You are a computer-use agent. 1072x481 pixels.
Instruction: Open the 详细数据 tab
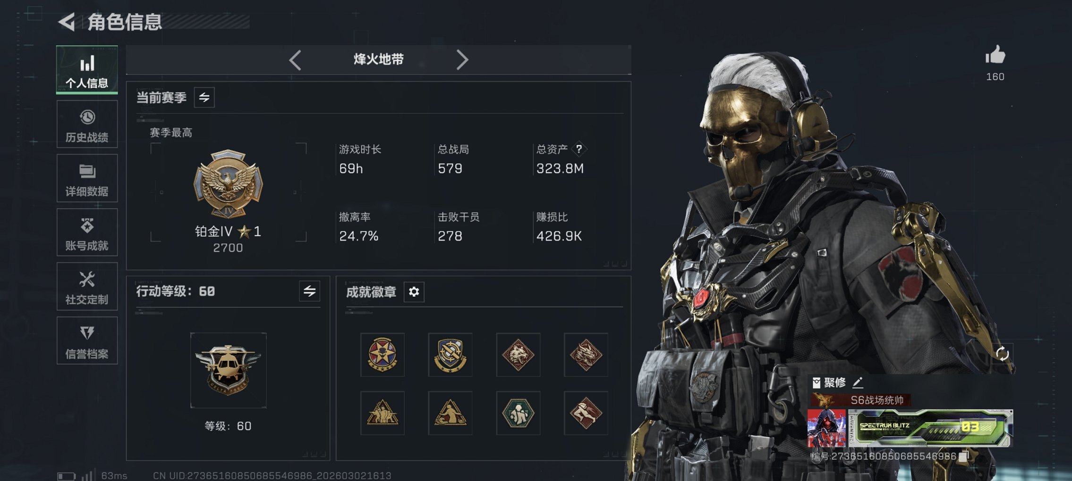[x=87, y=179]
